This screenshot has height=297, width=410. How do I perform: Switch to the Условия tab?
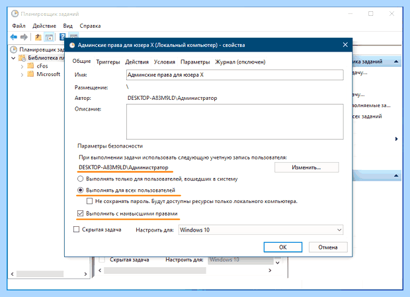point(165,62)
